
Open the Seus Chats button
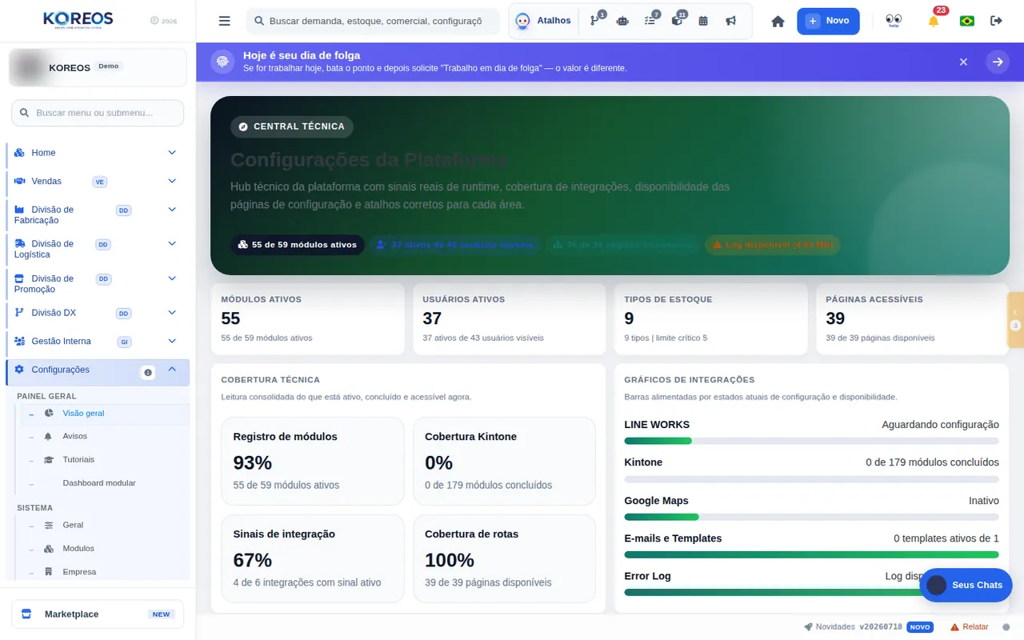coord(966,585)
